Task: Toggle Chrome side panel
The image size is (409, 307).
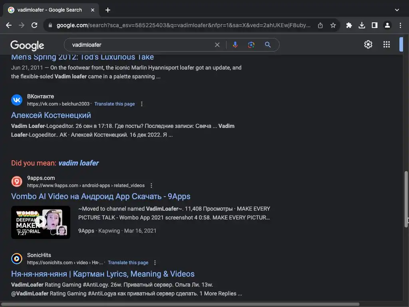Action: click(x=375, y=25)
